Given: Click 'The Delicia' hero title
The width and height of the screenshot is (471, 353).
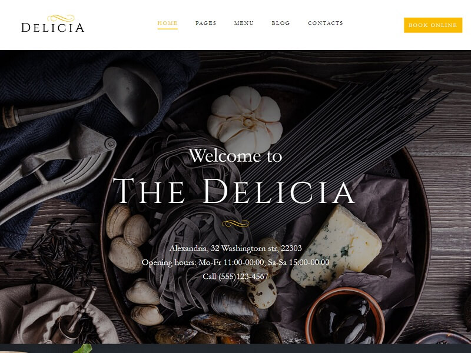Looking at the screenshot, I should click(234, 191).
